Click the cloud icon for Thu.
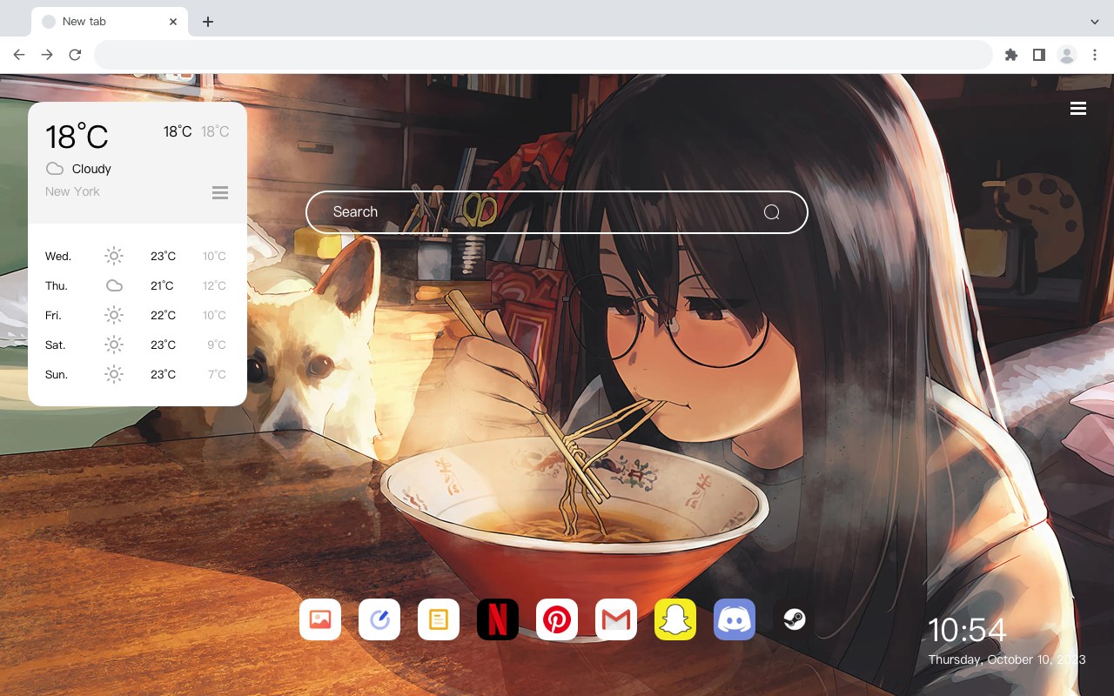The image size is (1114, 696). [x=114, y=285]
